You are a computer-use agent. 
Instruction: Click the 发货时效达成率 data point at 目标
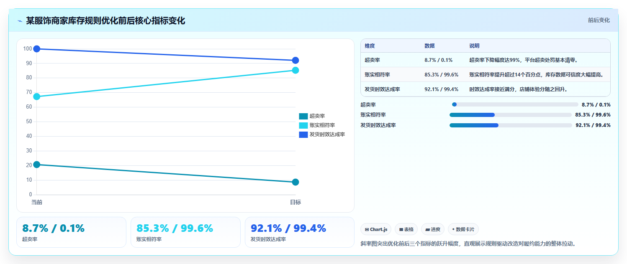click(x=296, y=60)
